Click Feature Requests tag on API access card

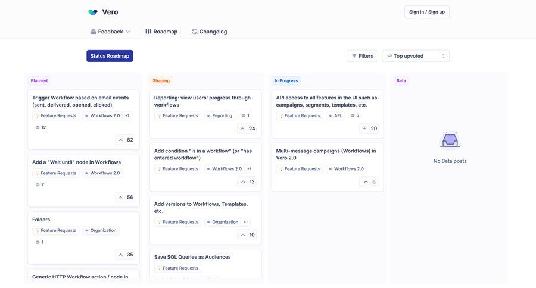click(x=300, y=116)
